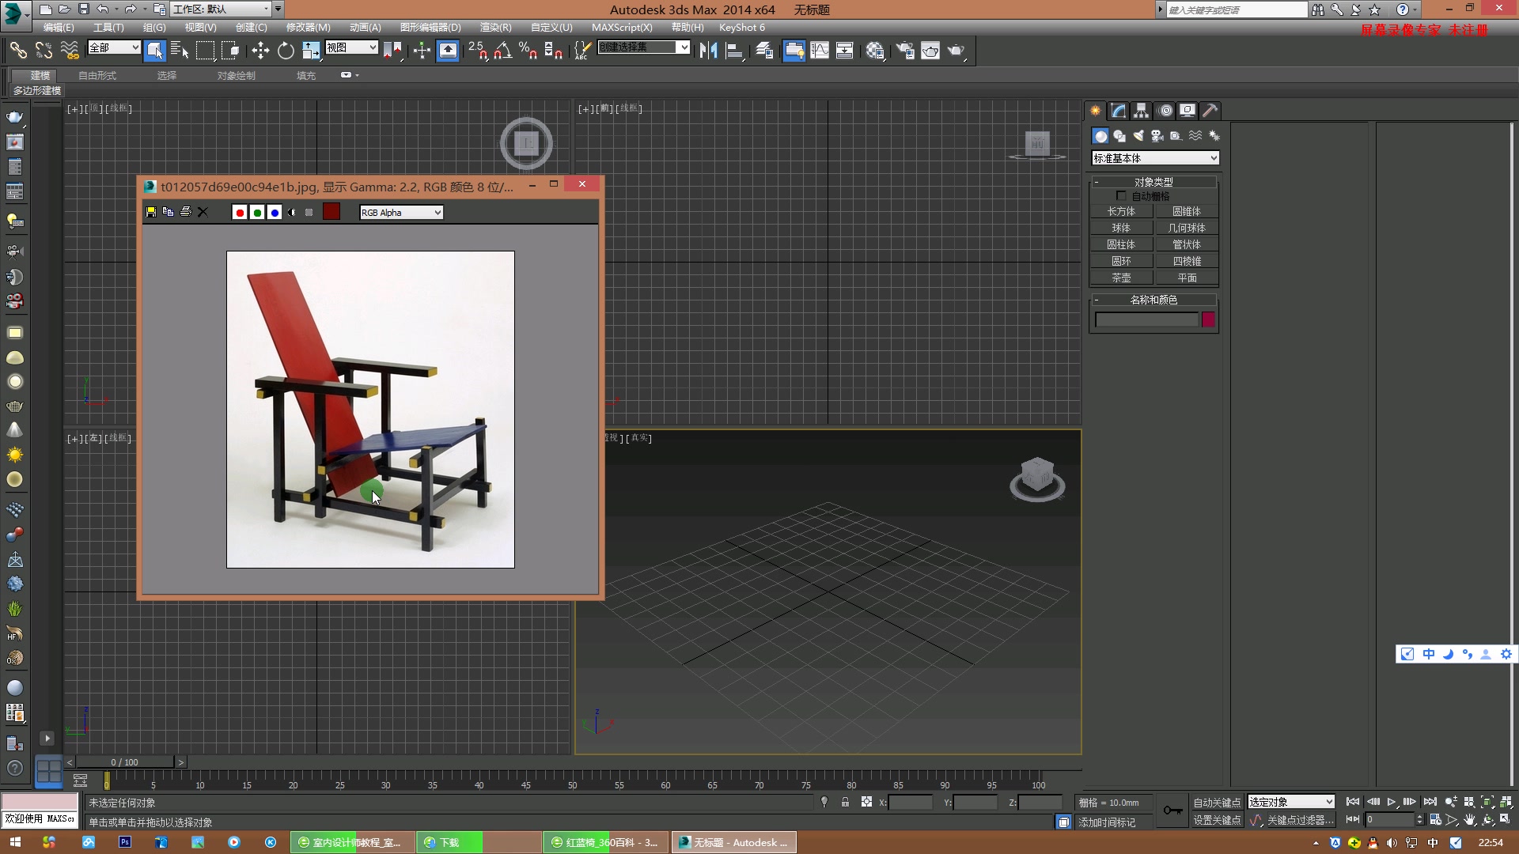Click the 圆柱体 button
1519x854 pixels.
click(1121, 244)
